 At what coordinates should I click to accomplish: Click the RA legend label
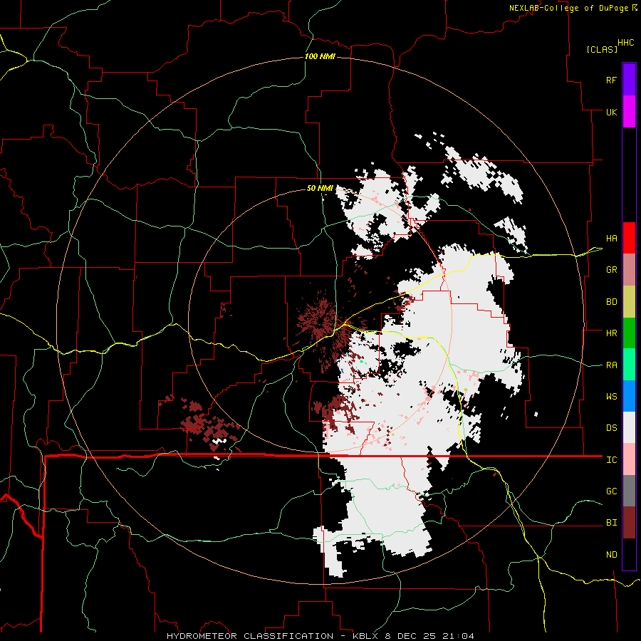coord(611,365)
